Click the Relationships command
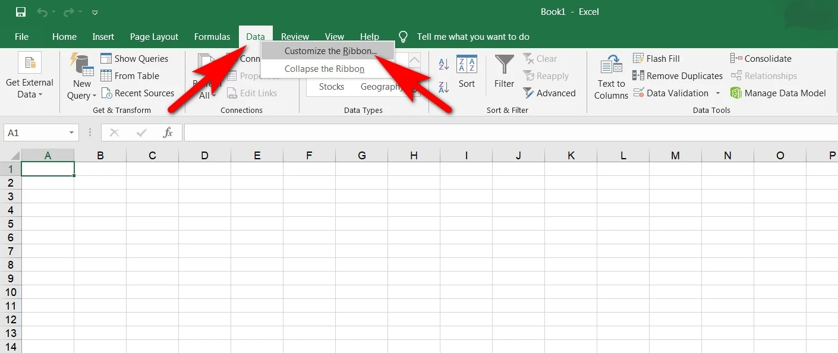The height and width of the screenshot is (353, 838). click(764, 76)
